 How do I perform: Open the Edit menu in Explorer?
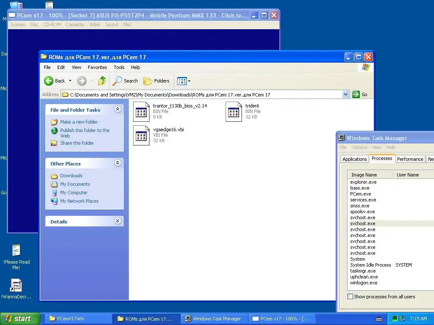(x=61, y=67)
